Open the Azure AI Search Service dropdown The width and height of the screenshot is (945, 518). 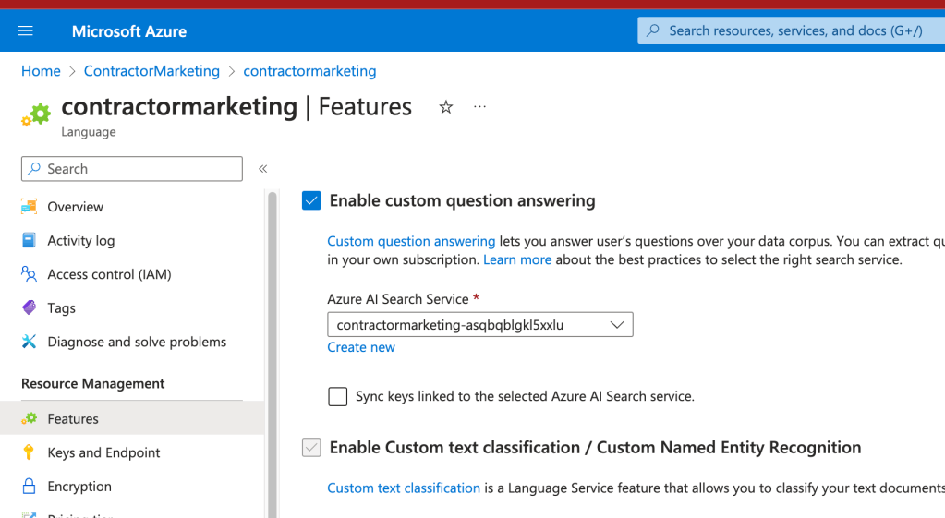480,325
